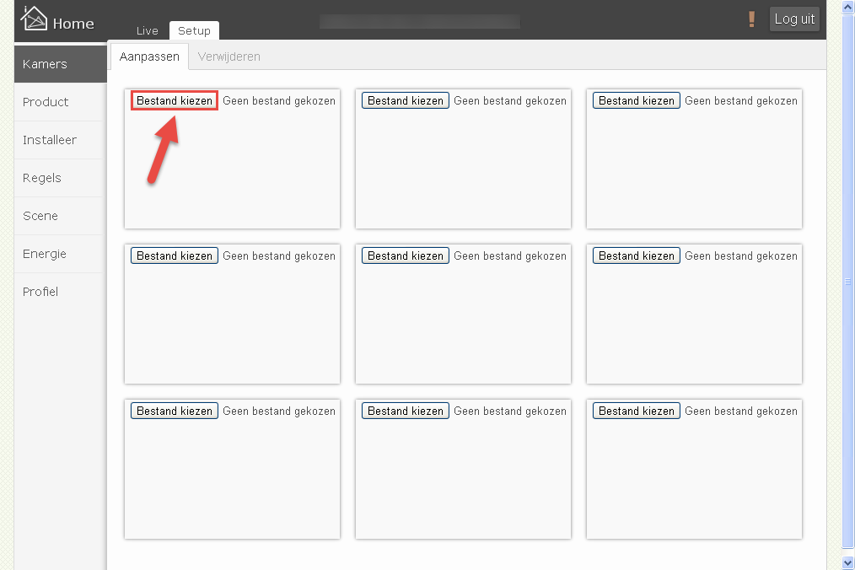855x570 pixels.
Task: Open Profiel in the sidebar
Action: 60,292
